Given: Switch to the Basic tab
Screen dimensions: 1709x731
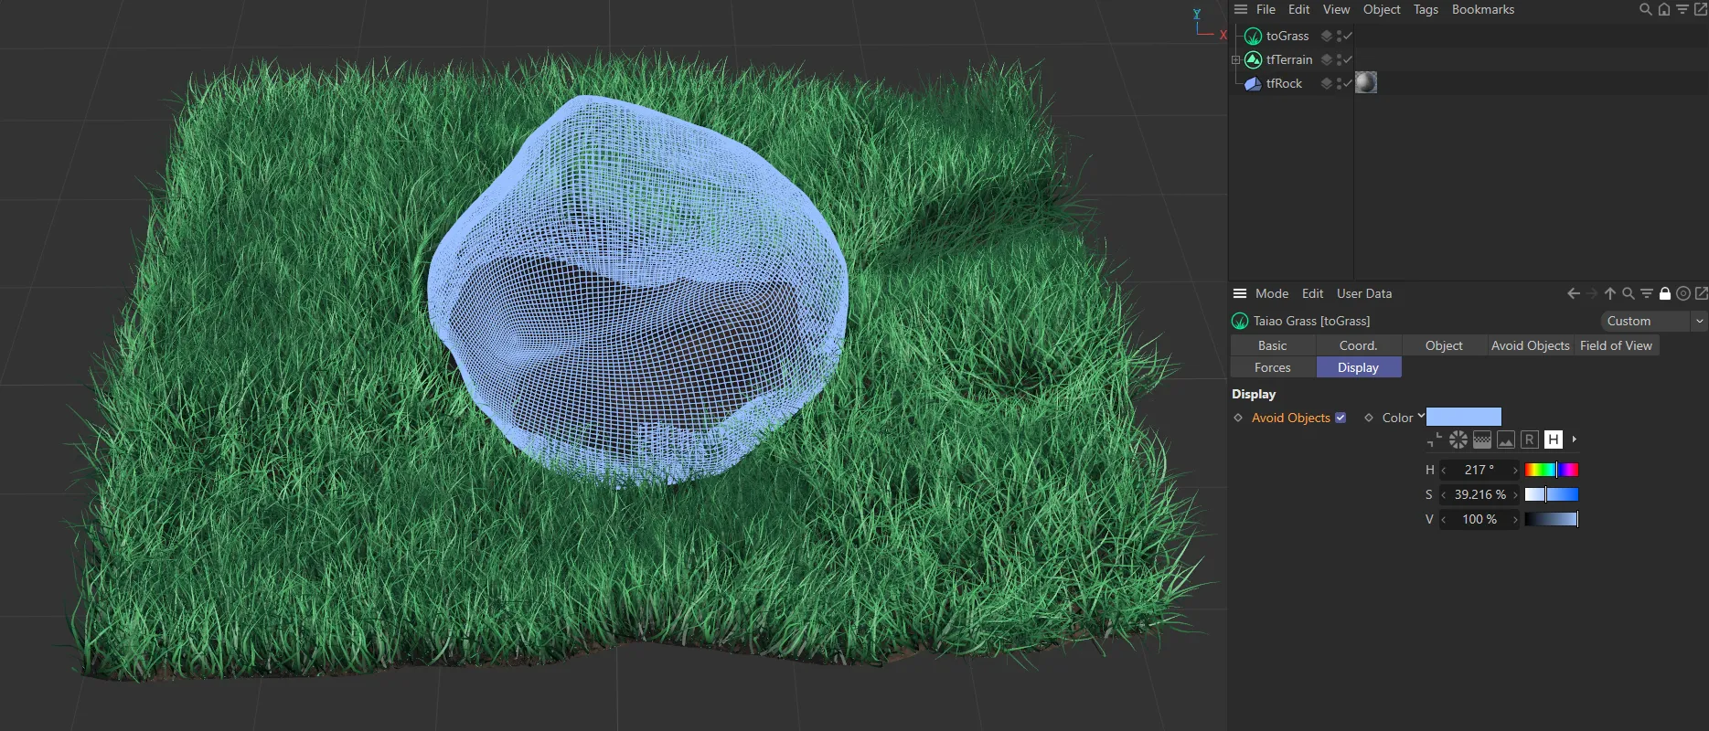Looking at the screenshot, I should [x=1273, y=345].
